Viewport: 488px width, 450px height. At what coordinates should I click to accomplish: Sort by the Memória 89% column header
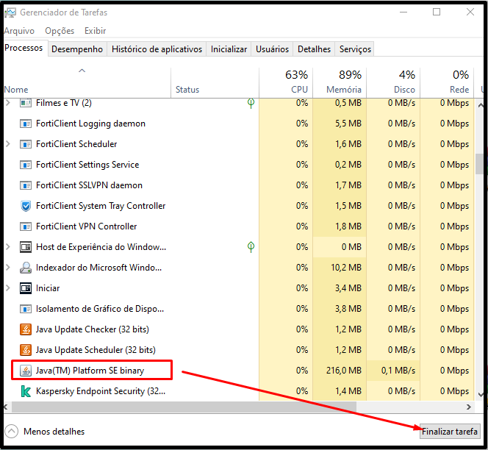340,82
